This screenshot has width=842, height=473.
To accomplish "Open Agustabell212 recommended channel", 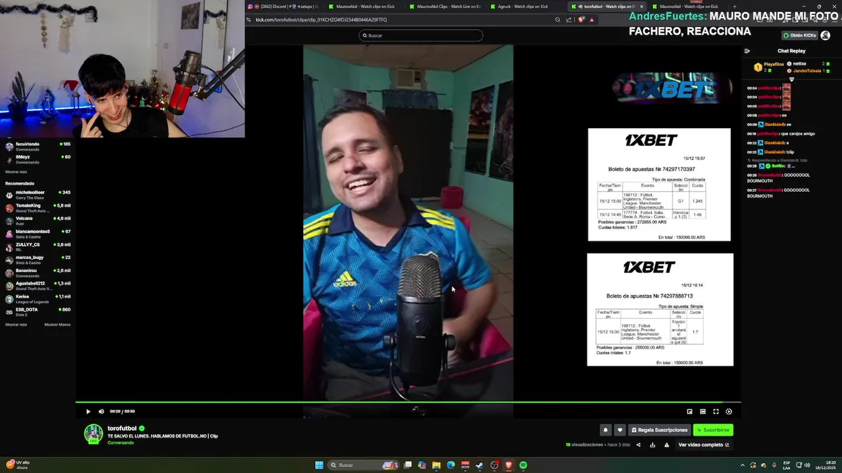I will [38, 286].
